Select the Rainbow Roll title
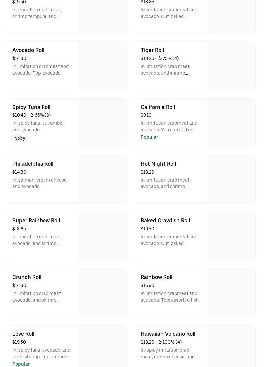The image size is (267, 367). point(156,277)
